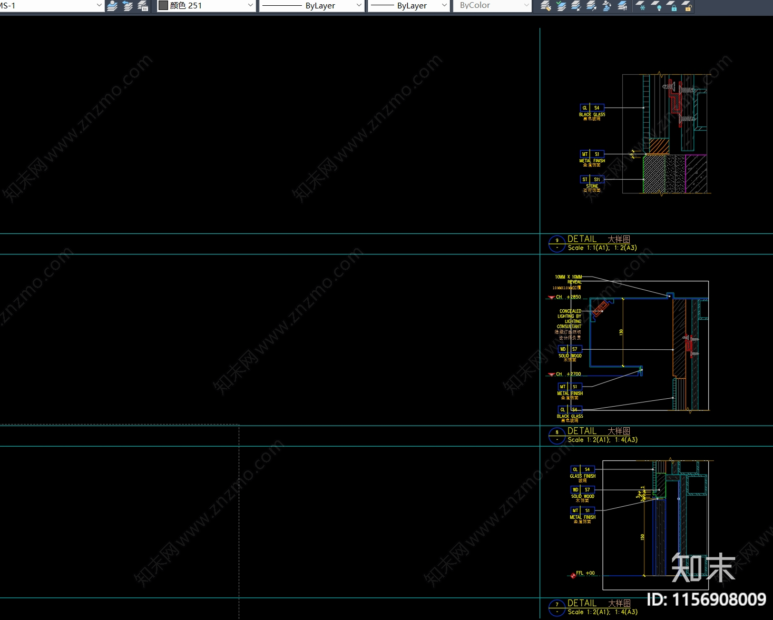
Task: Click the Layer Previous icon
Action: tap(128, 6)
